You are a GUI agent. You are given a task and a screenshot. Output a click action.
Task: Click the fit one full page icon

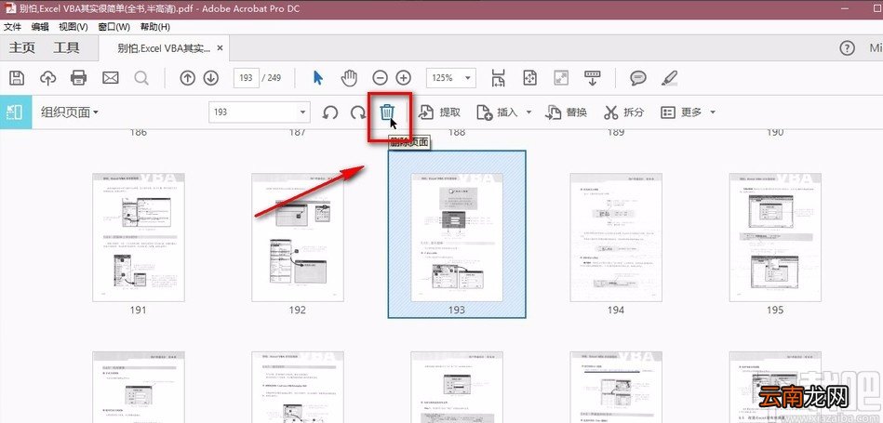point(530,77)
